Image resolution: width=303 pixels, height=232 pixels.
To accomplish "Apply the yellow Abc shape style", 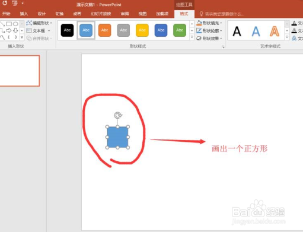I will 142,30.
